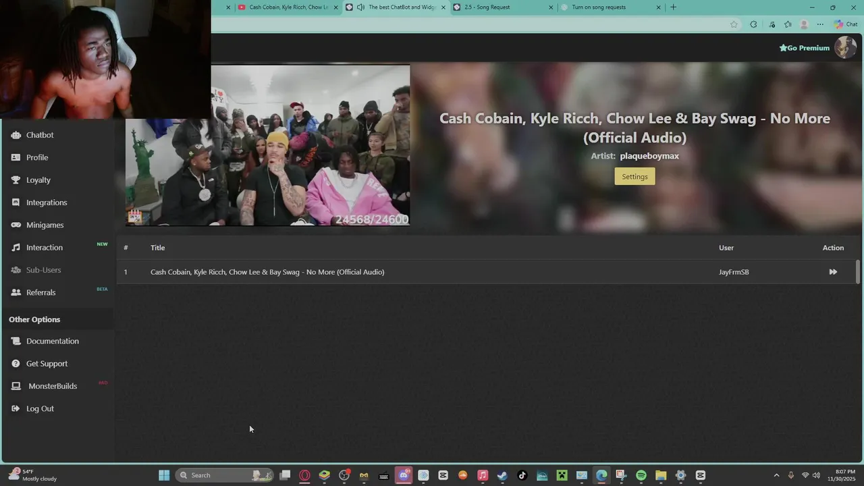Log out of the dashboard
The width and height of the screenshot is (864, 486).
[40, 408]
